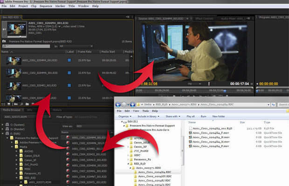Image resolution: width=289 pixels, height=186 pixels.
Task: Click A001_C004_0204J2_001.R3D in the Media Browser list
Action: coord(89,154)
